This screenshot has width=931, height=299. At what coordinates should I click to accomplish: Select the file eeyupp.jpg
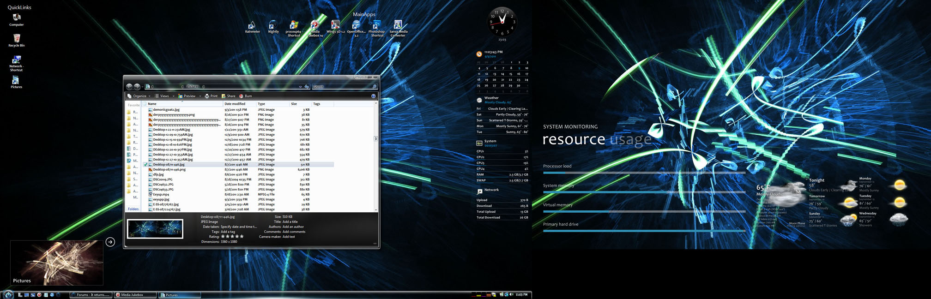tap(161, 199)
